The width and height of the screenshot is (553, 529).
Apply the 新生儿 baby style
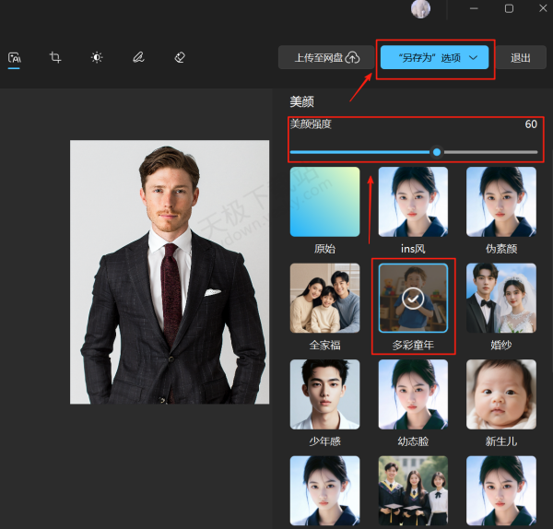coord(501,394)
